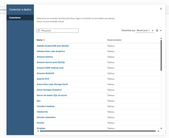
Task: Choose the Amazon Athena connector
Action: (45, 57)
